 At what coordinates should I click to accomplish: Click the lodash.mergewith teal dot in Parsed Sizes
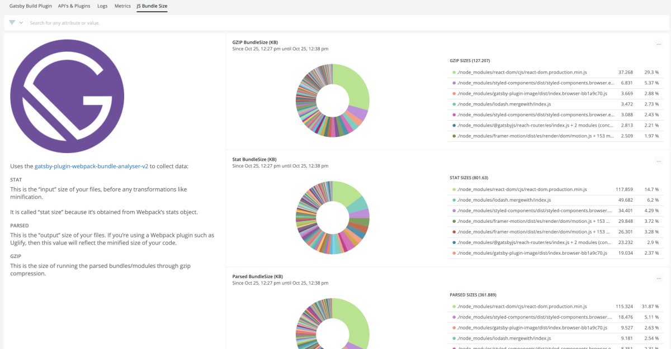click(454, 338)
